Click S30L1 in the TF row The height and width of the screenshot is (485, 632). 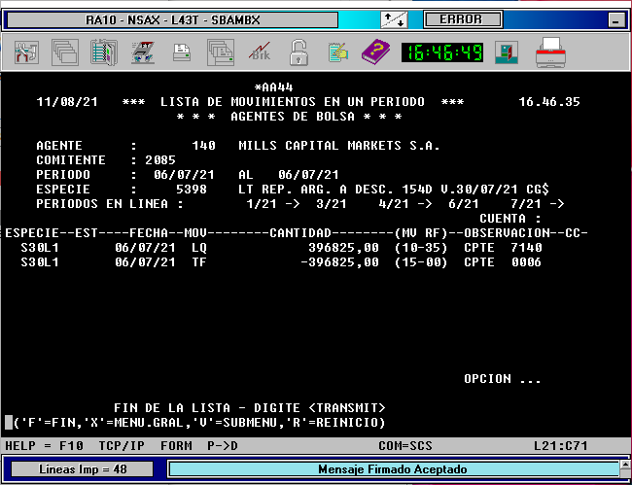point(40,262)
